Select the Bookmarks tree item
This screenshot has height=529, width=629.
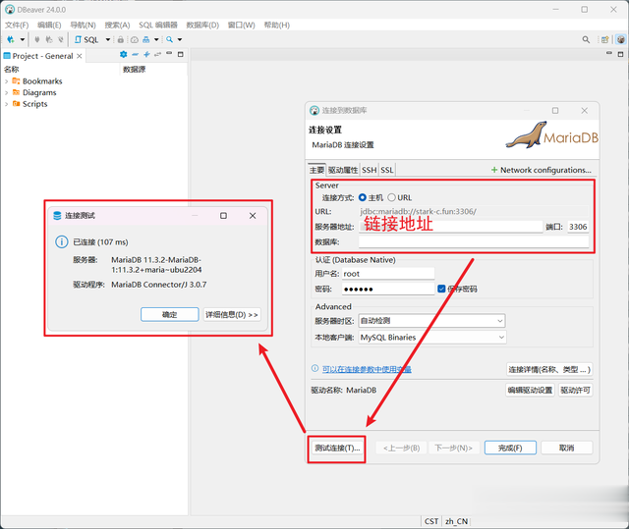pyautogui.click(x=37, y=81)
